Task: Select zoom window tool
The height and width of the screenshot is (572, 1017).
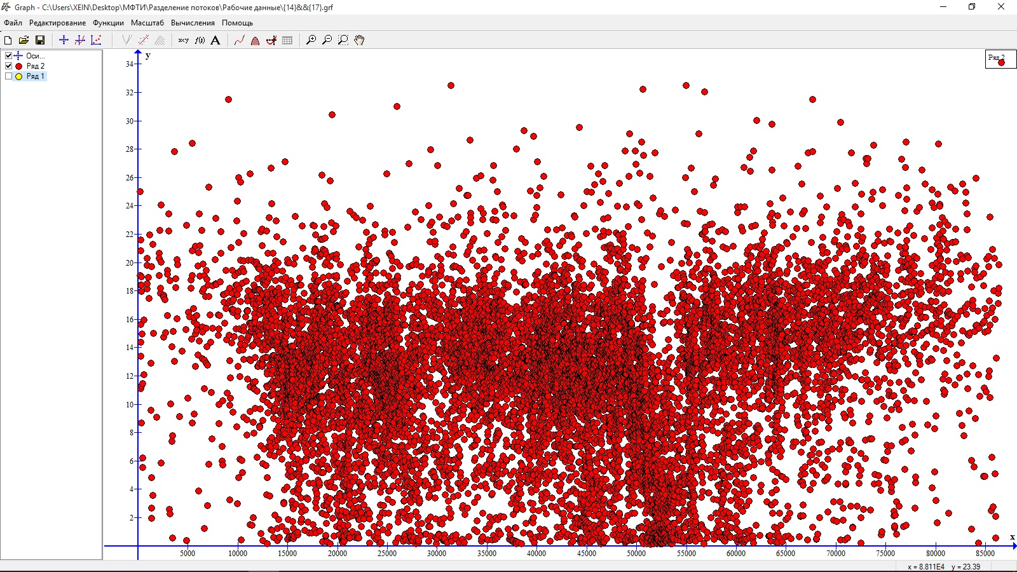Action: 343,40
